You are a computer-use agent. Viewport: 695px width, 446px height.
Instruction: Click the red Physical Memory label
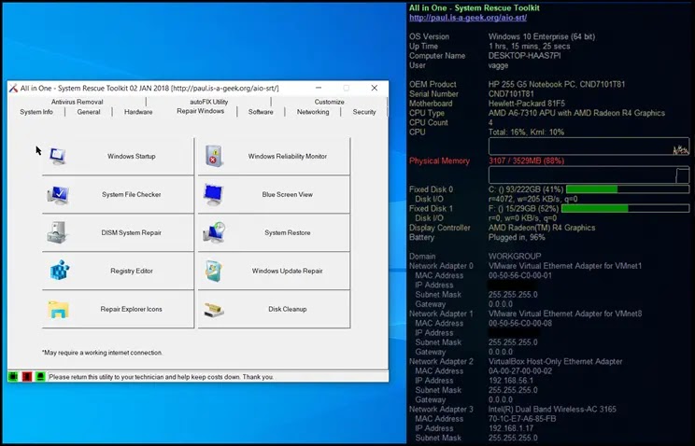click(439, 160)
